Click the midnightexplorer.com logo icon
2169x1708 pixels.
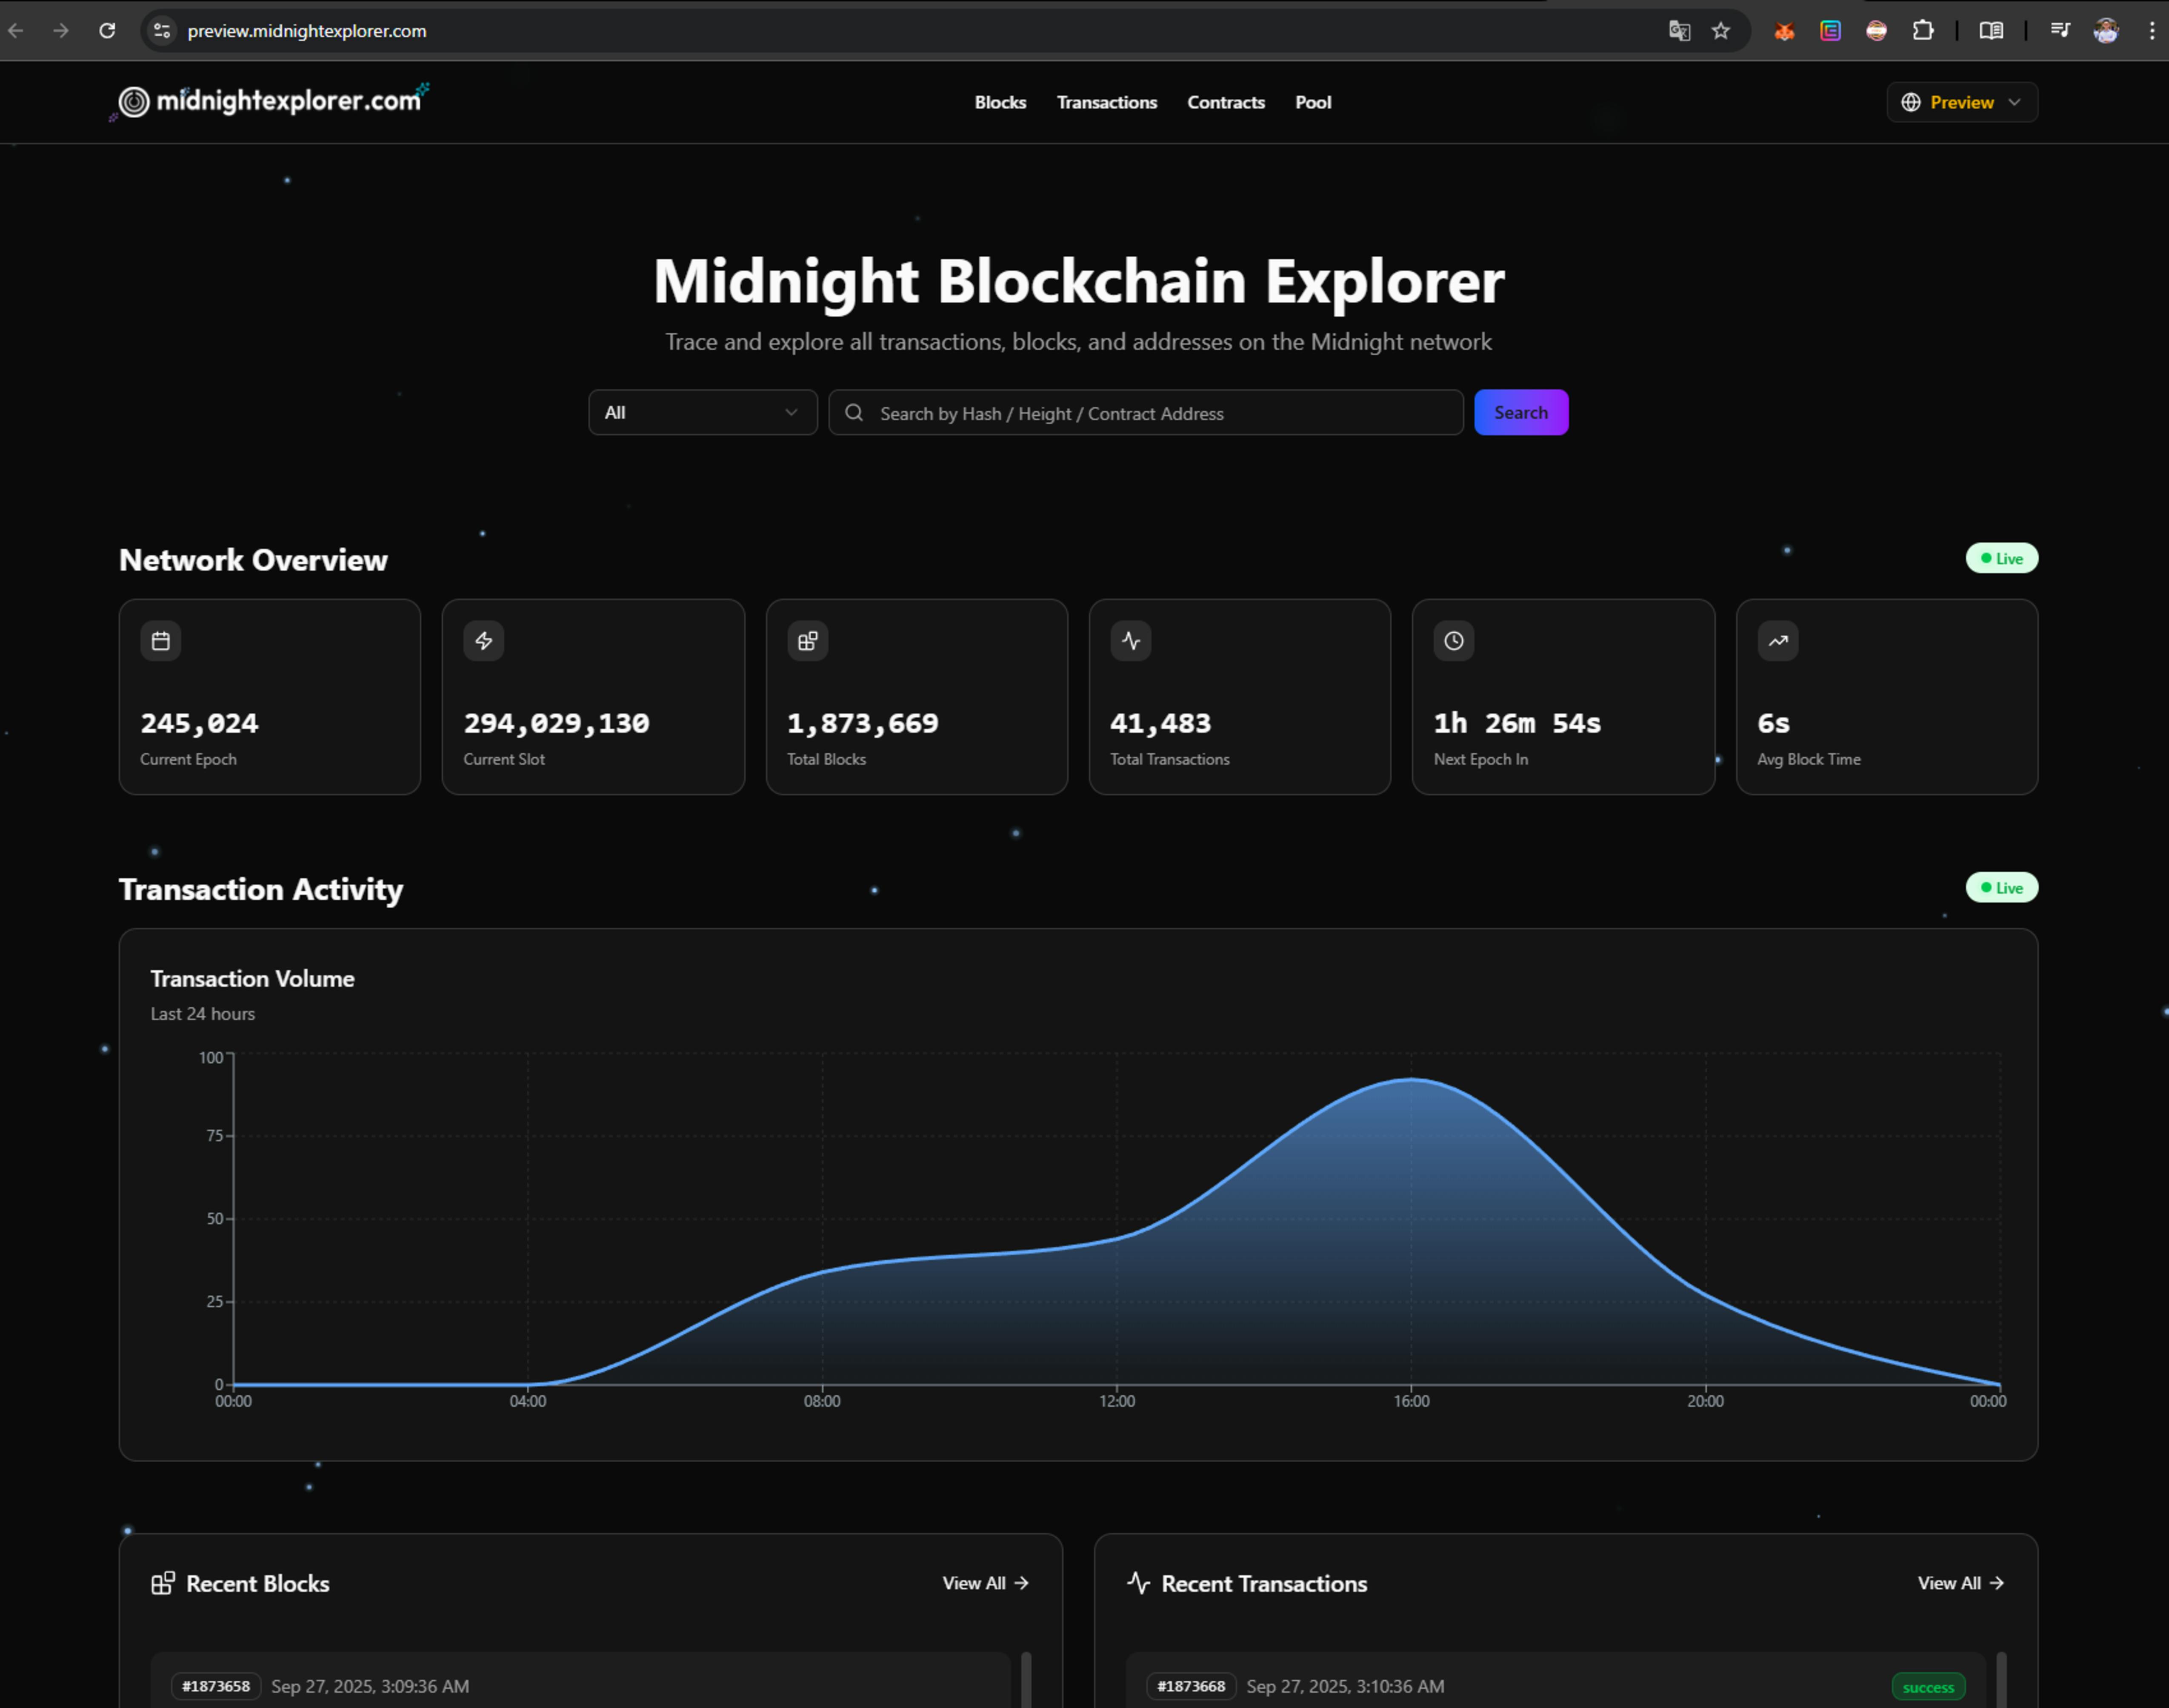point(134,102)
